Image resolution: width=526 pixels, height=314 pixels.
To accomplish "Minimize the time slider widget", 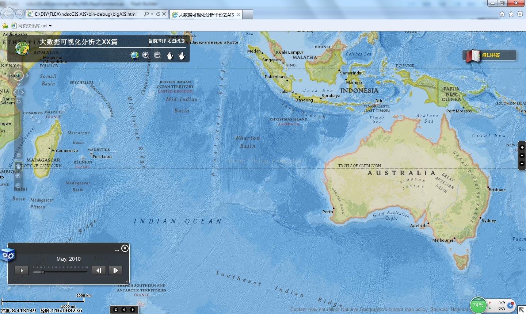I will coord(117,250).
